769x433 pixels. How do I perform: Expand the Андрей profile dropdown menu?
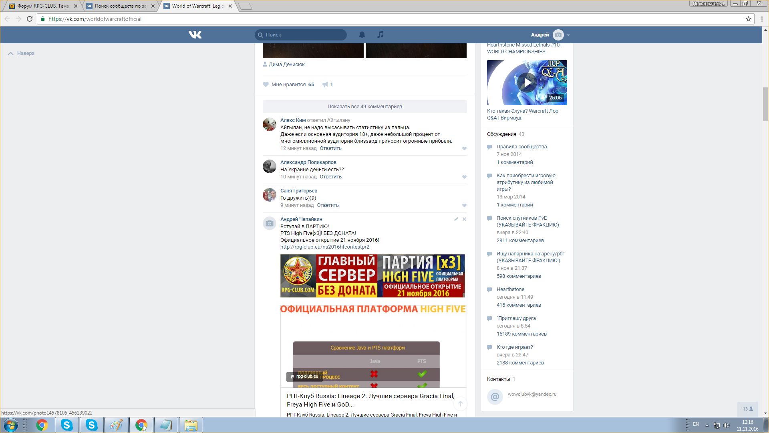(x=568, y=35)
